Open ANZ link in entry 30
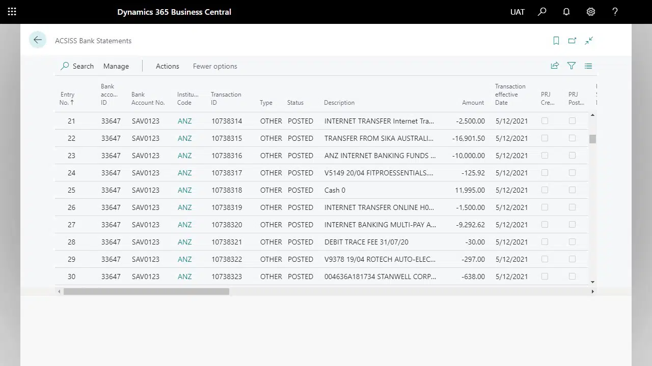Viewport: 652px width, 366px height. pyautogui.click(x=185, y=277)
